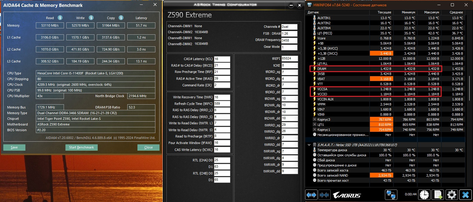Click HWiNFO logging document-plus icon
The image size is (473, 202).
438,195
